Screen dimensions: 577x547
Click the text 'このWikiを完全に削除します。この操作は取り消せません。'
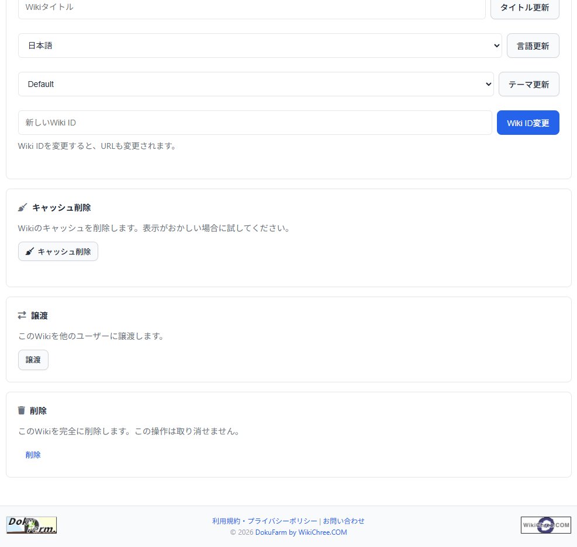[130, 431]
